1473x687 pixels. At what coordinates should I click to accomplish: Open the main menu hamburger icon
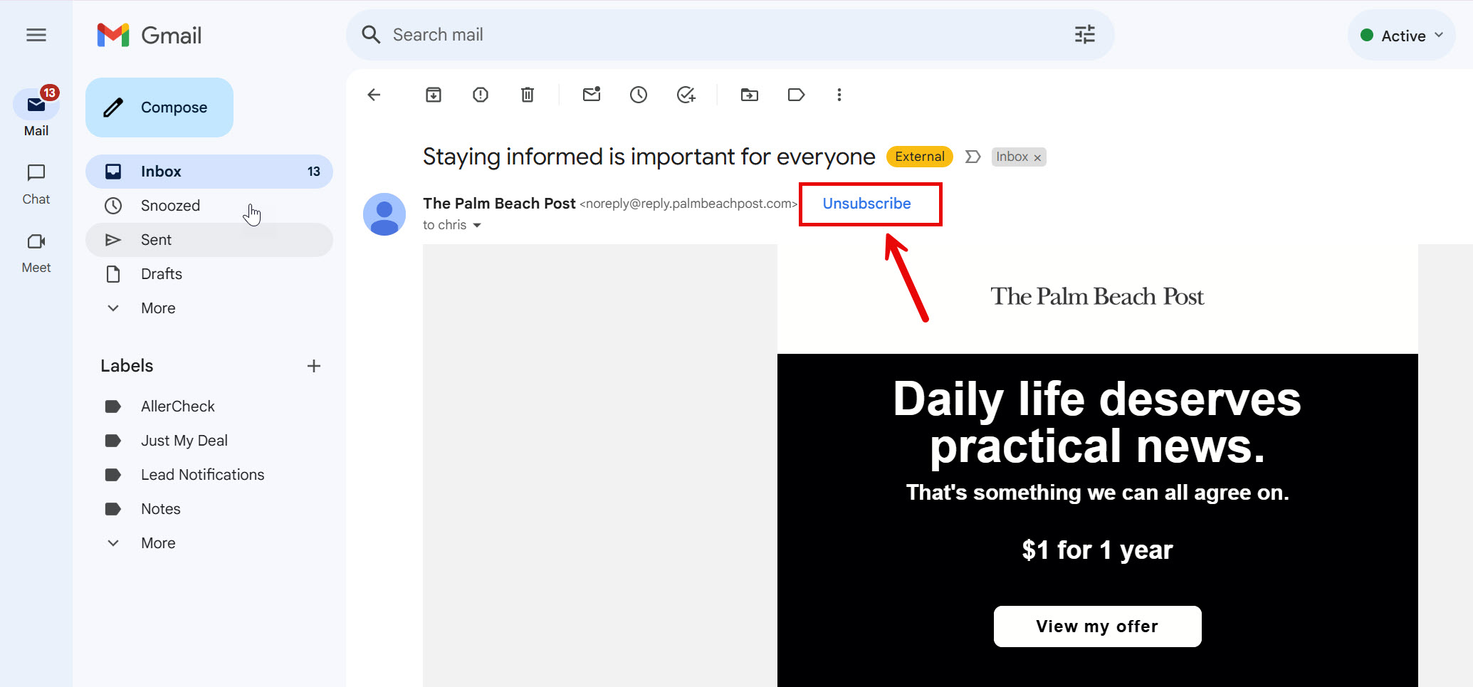tap(36, 35)
